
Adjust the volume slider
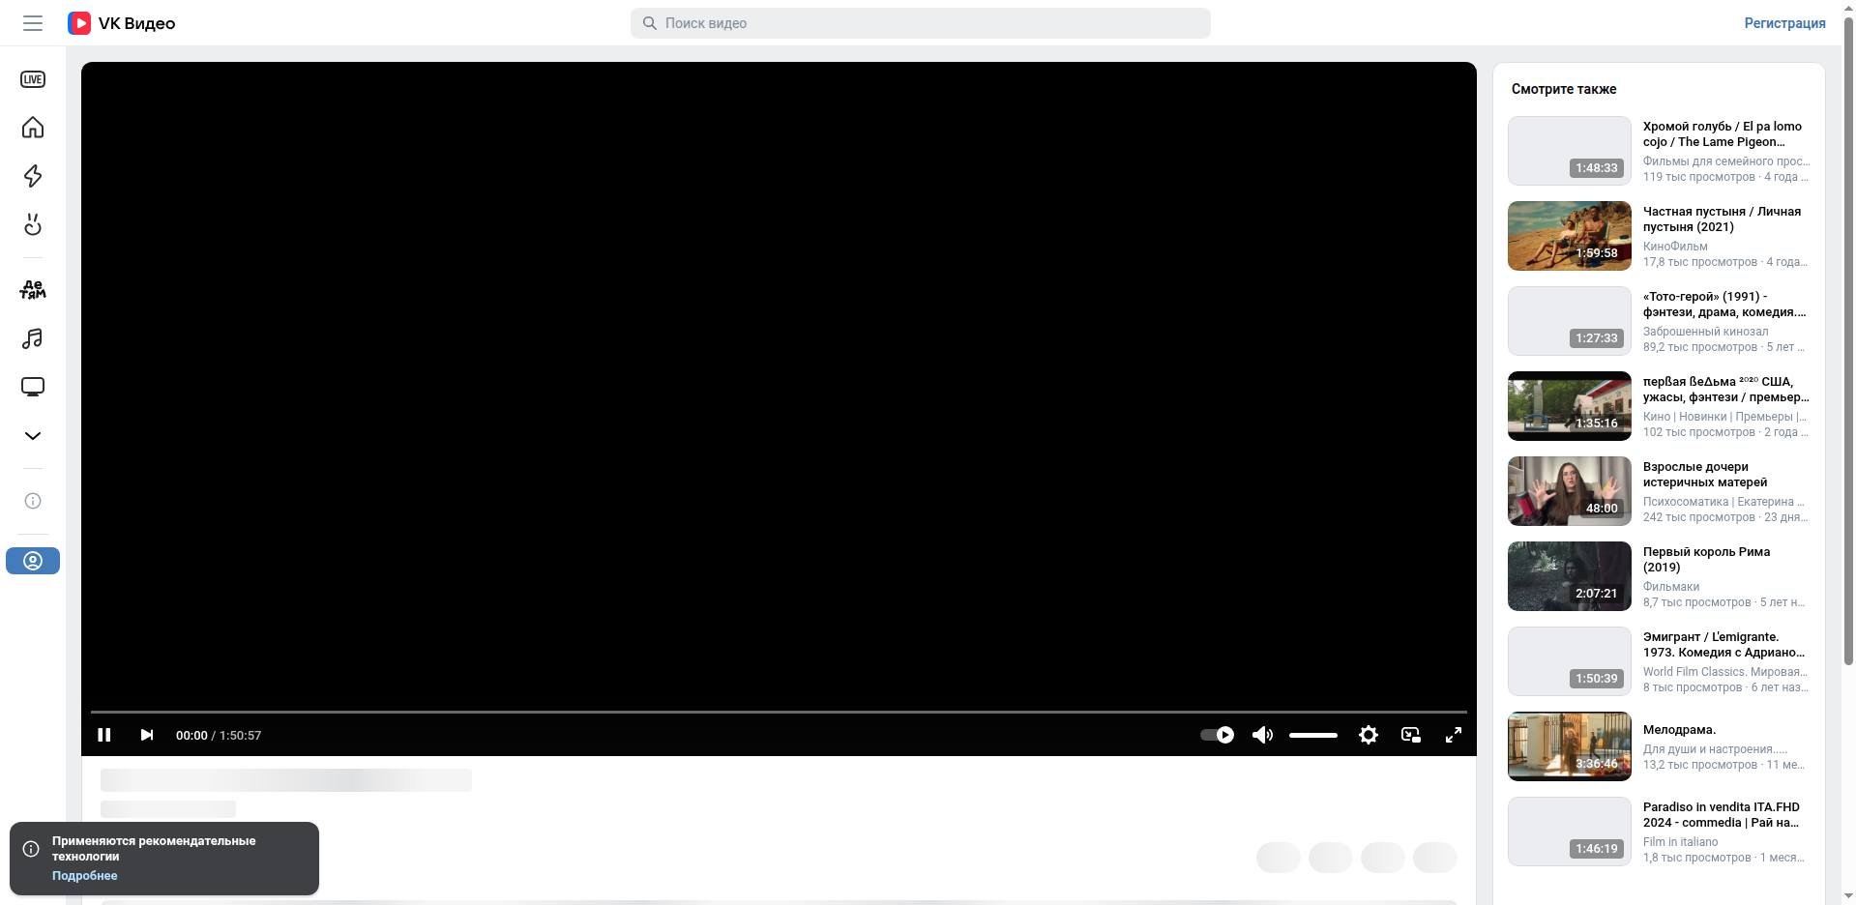point(1313,735)
